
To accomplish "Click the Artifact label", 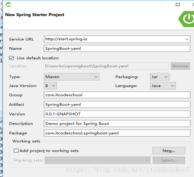I will click(x=16, y=104).
